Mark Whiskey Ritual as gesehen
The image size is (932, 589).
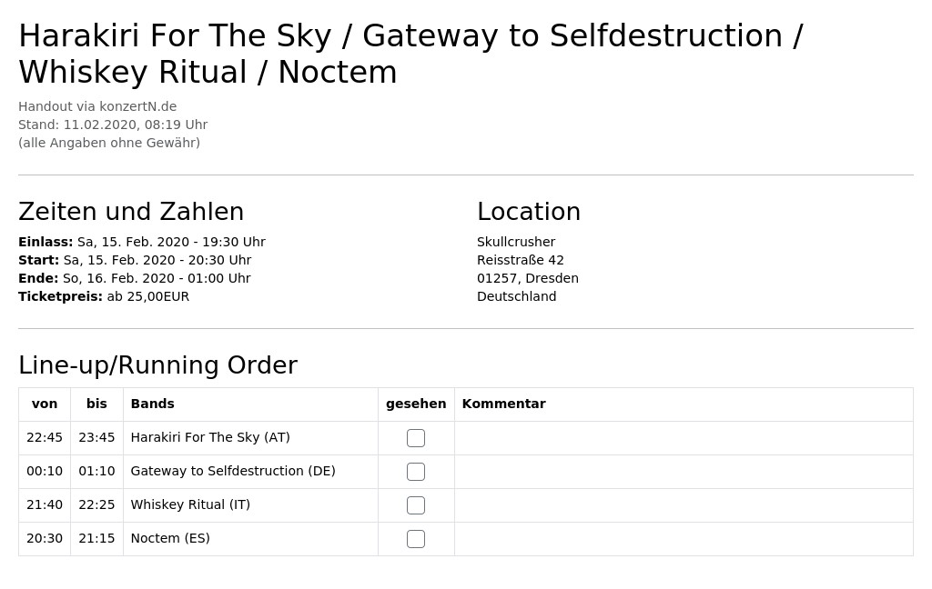pos(415,505)
